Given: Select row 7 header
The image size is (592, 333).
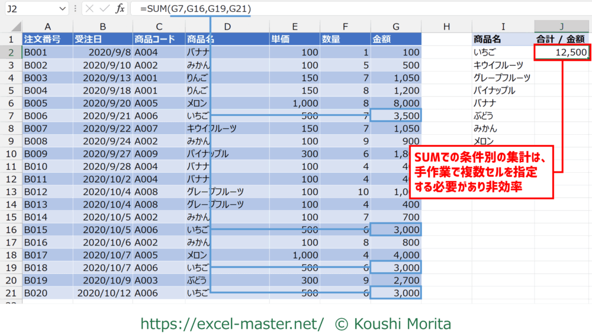Looking at the screenshot, I should click(x=11, y=115).
